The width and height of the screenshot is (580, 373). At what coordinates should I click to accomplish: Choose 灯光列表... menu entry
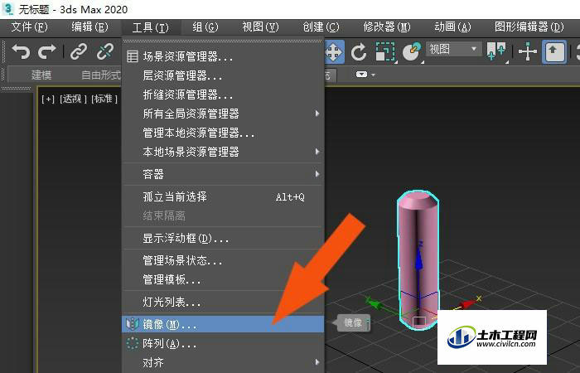click(223, 302)
